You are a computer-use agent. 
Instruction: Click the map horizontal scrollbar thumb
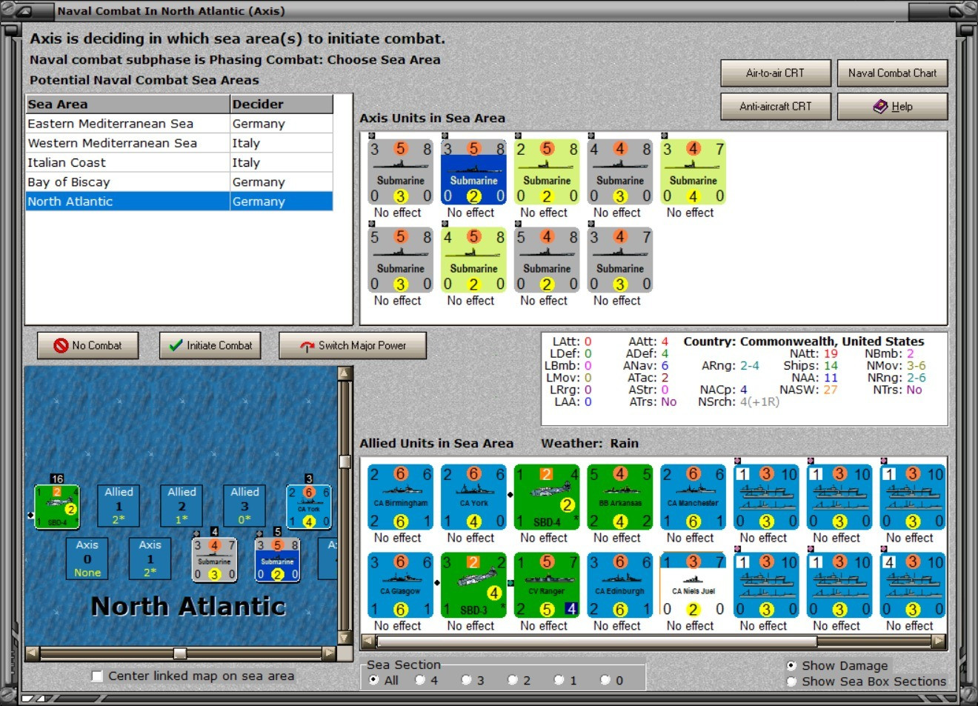[x=180, y=653]
